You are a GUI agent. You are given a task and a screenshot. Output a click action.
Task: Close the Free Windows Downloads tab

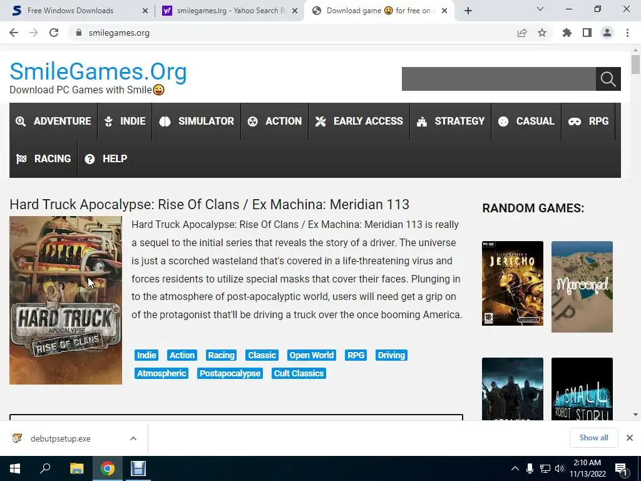click(x=145, y=11)
